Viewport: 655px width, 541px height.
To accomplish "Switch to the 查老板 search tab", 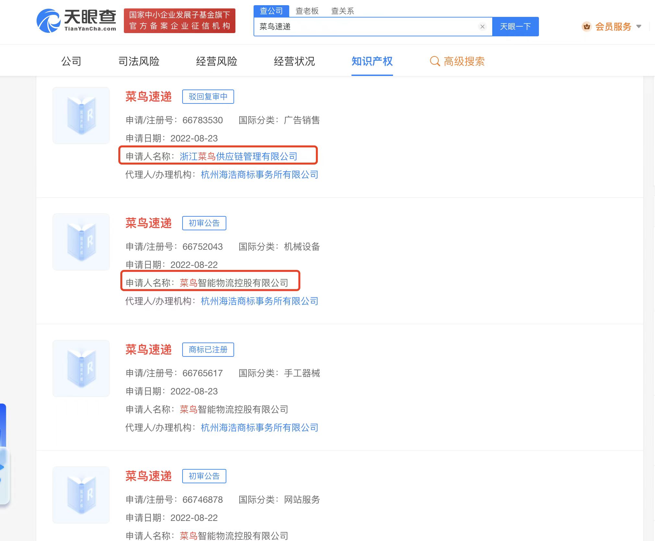I will tap(307, 11).
